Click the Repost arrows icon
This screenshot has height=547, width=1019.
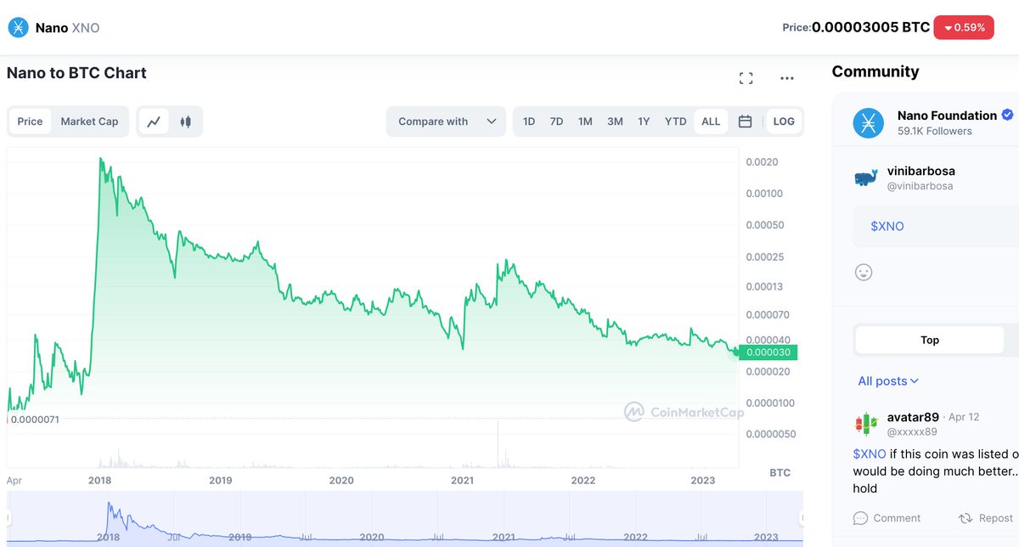965,518
